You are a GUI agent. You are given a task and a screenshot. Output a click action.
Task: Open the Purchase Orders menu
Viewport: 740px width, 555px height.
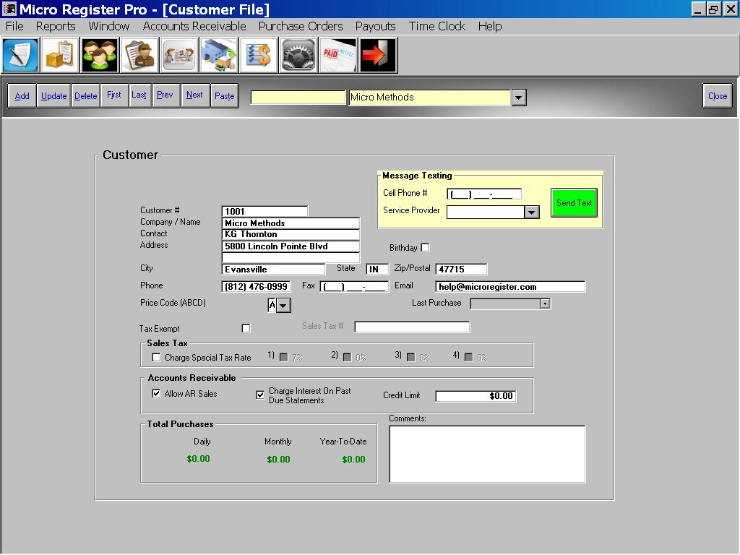(x=301, y=27)
